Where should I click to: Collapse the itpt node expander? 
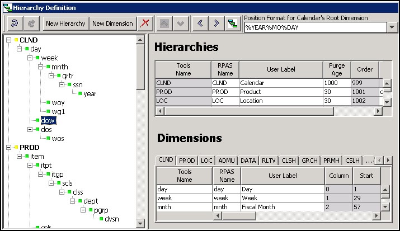pos(30,165)
